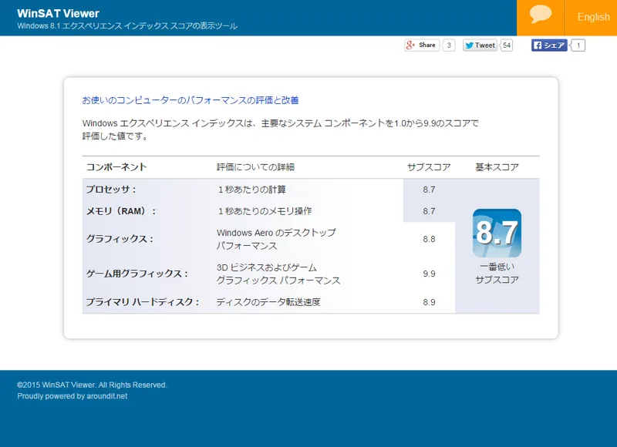This screenshot has width=617, height=447.
Task: Click the WinSAT Viewer header title
Action: pos(56,13)
